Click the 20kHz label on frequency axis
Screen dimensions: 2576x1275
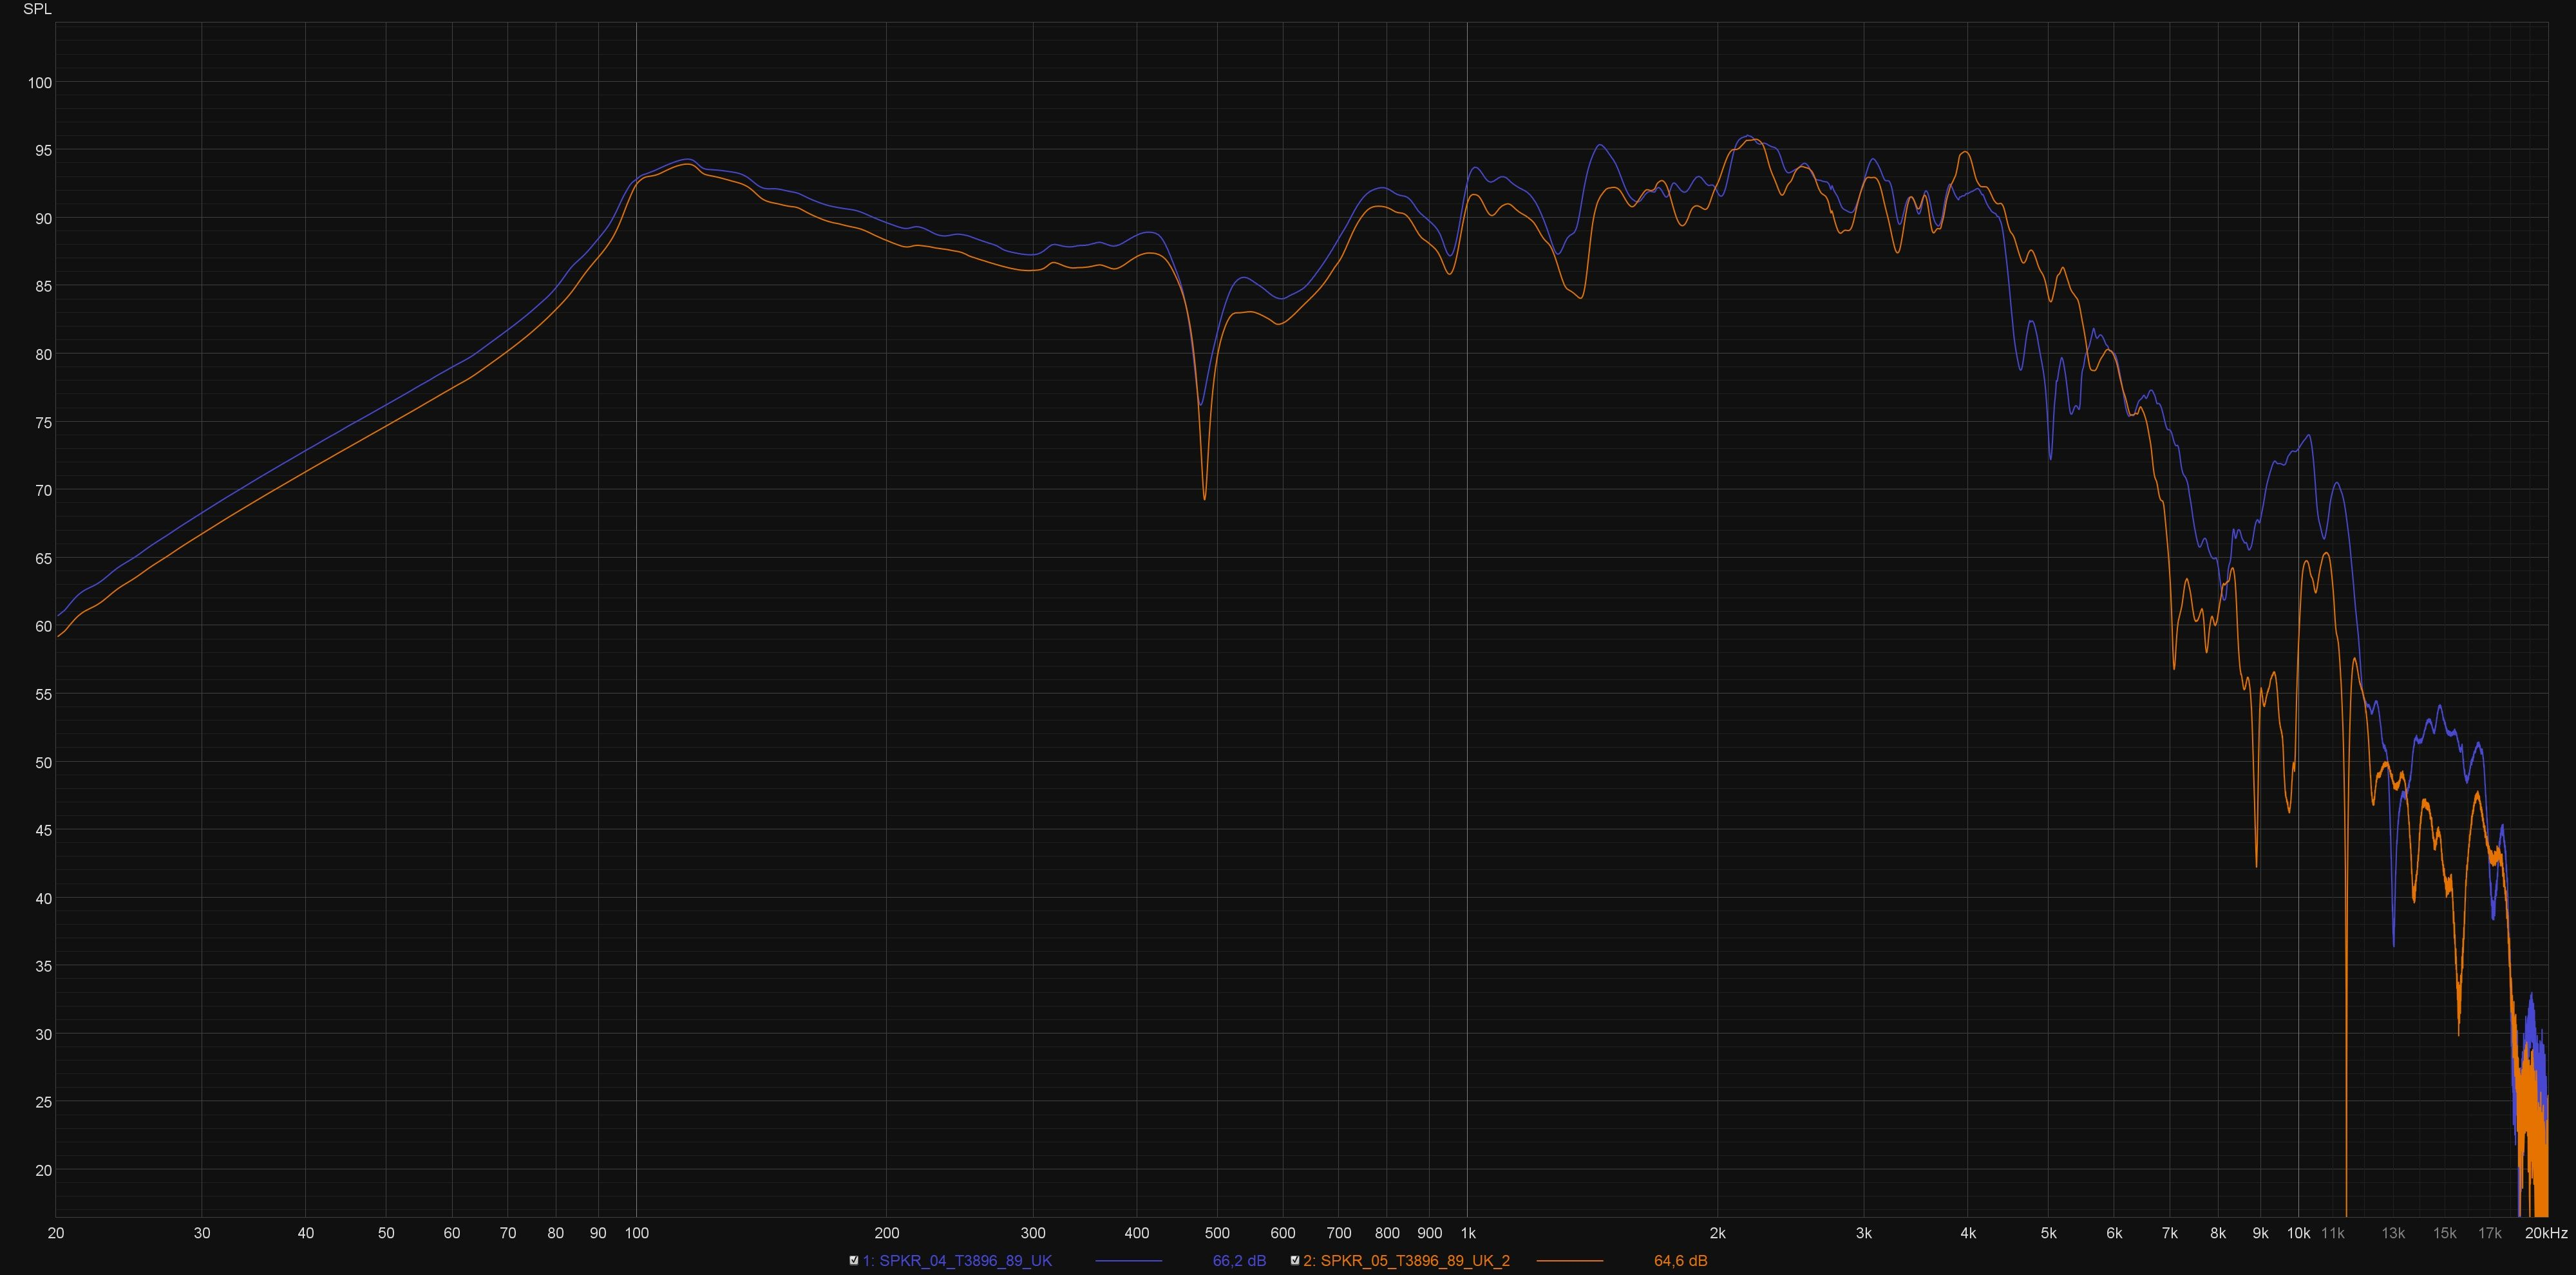pos(2546,1233)
